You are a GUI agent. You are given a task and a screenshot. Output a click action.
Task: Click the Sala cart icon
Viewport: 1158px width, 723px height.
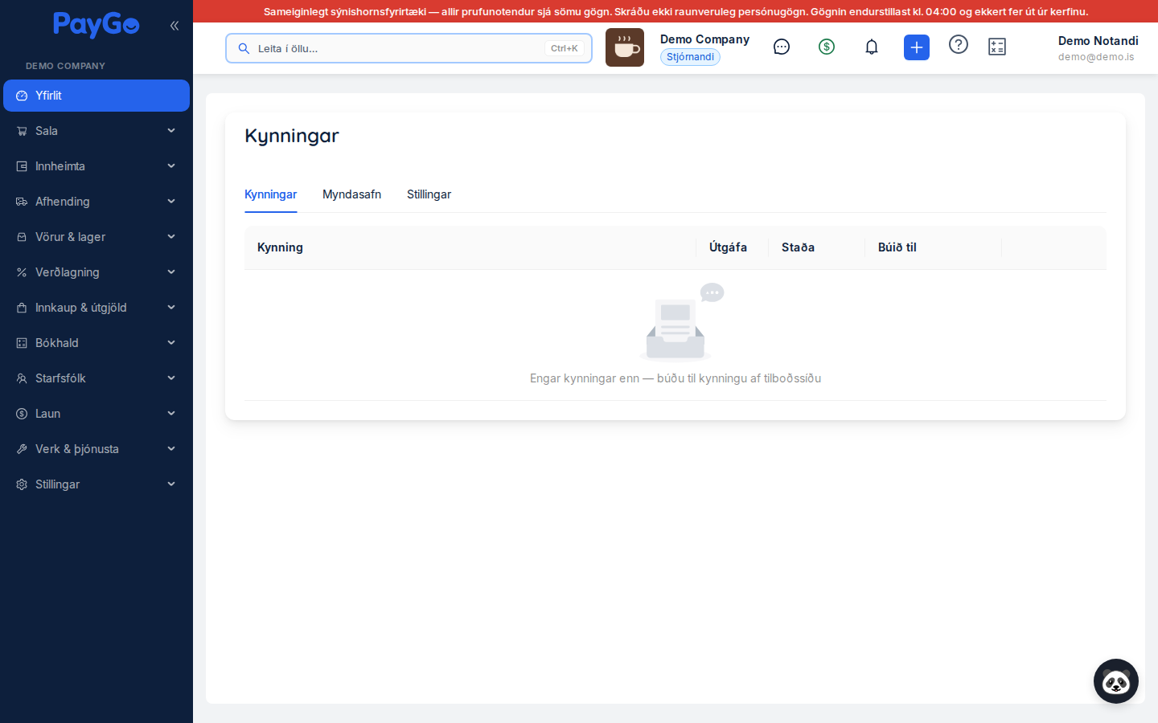pyautogui.click(x=22, y=131)
